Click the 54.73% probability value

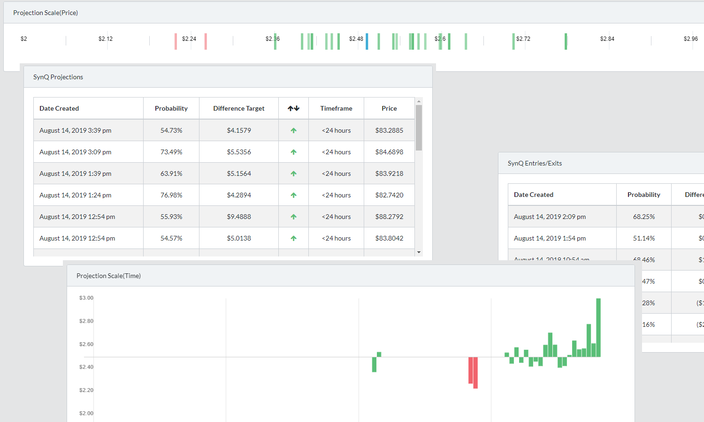pos(171,130)
